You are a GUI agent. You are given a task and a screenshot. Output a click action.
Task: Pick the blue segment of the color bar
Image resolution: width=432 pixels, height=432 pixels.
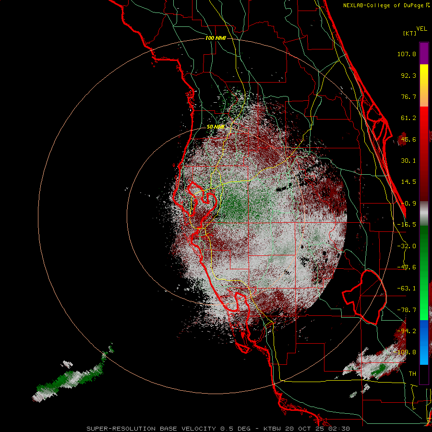(x=424, y=342)
